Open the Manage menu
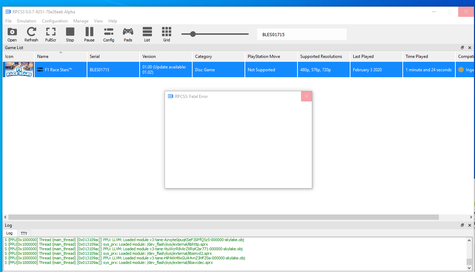Viewport: 475px width, 272px height. [81, 21]
